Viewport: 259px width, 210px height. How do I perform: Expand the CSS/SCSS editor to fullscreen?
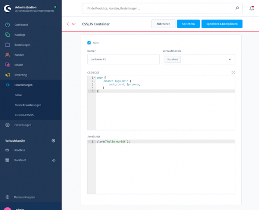tap(233, 72)
